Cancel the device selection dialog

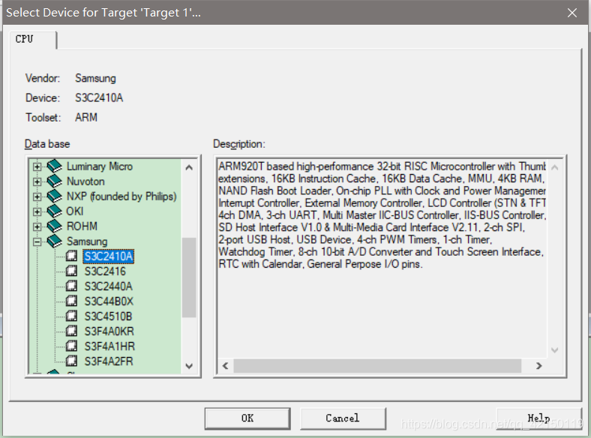click(x=343, y=418)
